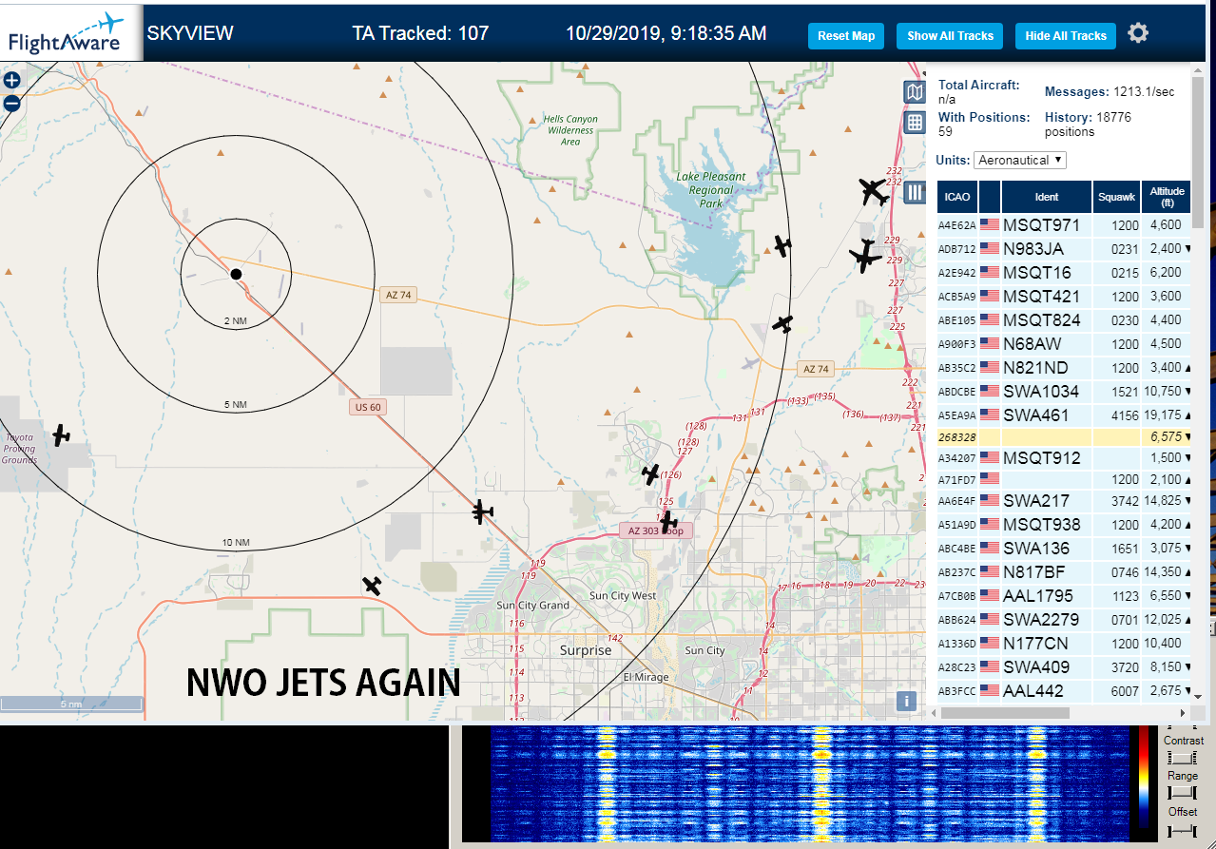The height and width of the screenshot is (849, 1216).
Task: Select the N821ND aircraft row
Action: pos(1065,368)
